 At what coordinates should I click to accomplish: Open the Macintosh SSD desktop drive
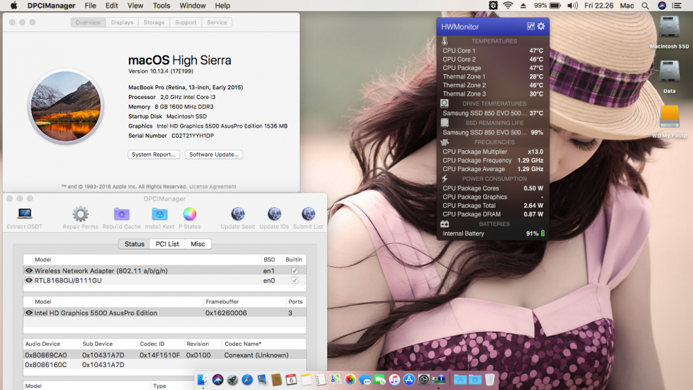[669, 28]
